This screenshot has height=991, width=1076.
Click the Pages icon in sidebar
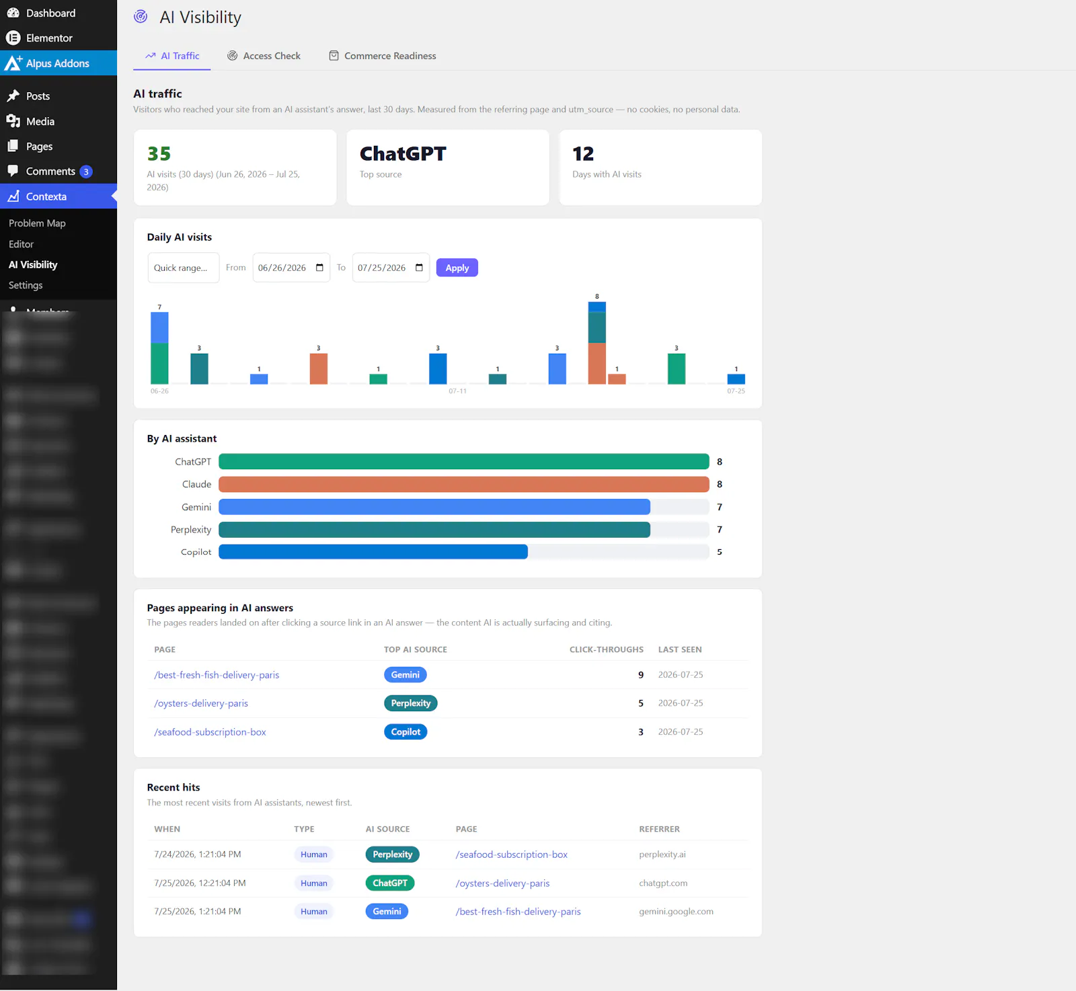pos(13,146)
